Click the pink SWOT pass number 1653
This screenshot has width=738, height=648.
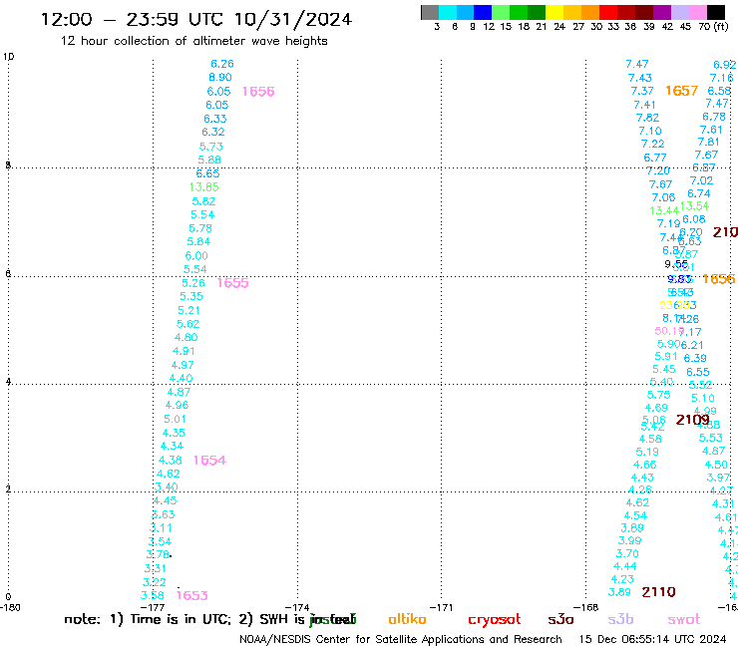(x=191, y=595)
